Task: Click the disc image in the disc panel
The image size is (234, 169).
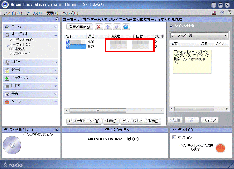Action: coord(12,145)
